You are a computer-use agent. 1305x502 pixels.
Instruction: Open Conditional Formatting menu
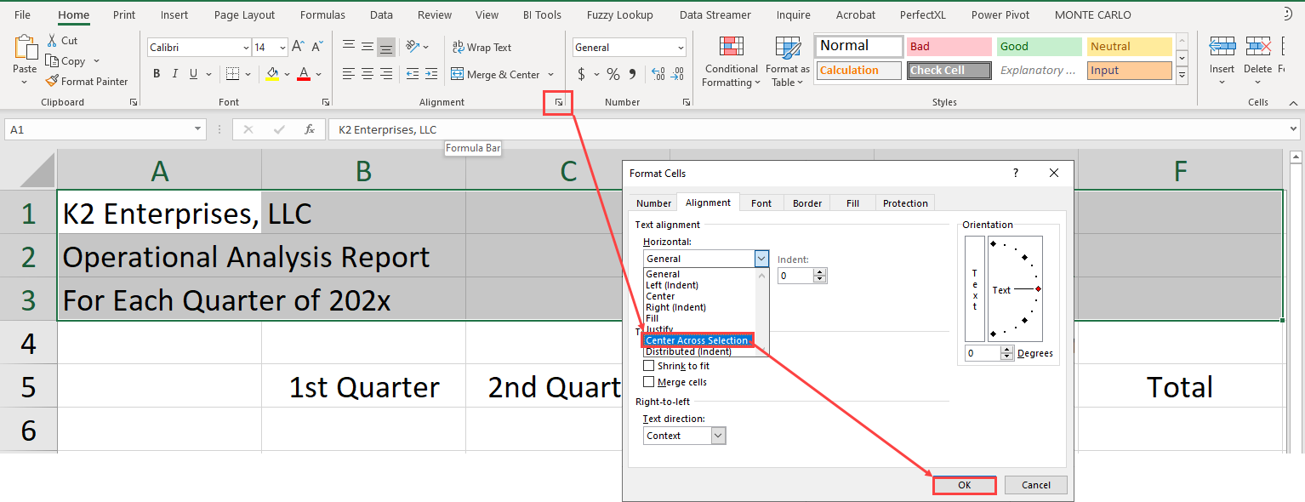[x=731, y=61]
